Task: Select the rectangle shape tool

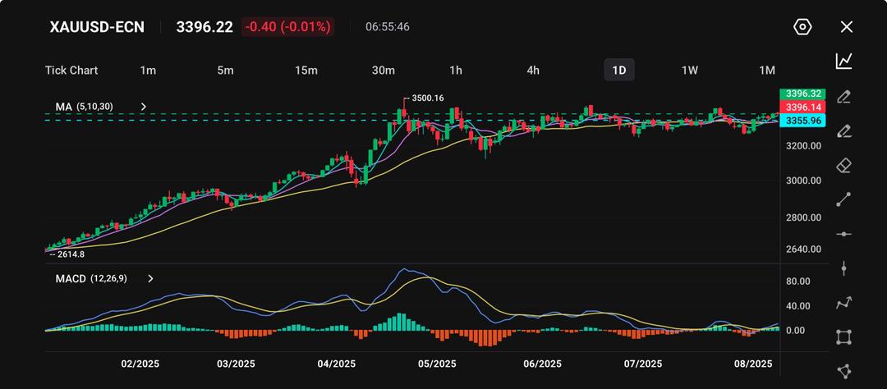Action: click(x=843, y=337)
